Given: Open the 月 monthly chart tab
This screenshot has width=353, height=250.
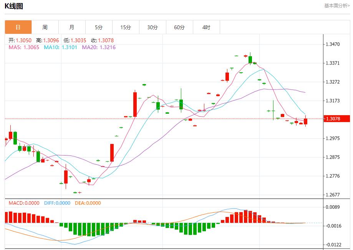Looking at the screenshot, I should [x=72, y=27].
